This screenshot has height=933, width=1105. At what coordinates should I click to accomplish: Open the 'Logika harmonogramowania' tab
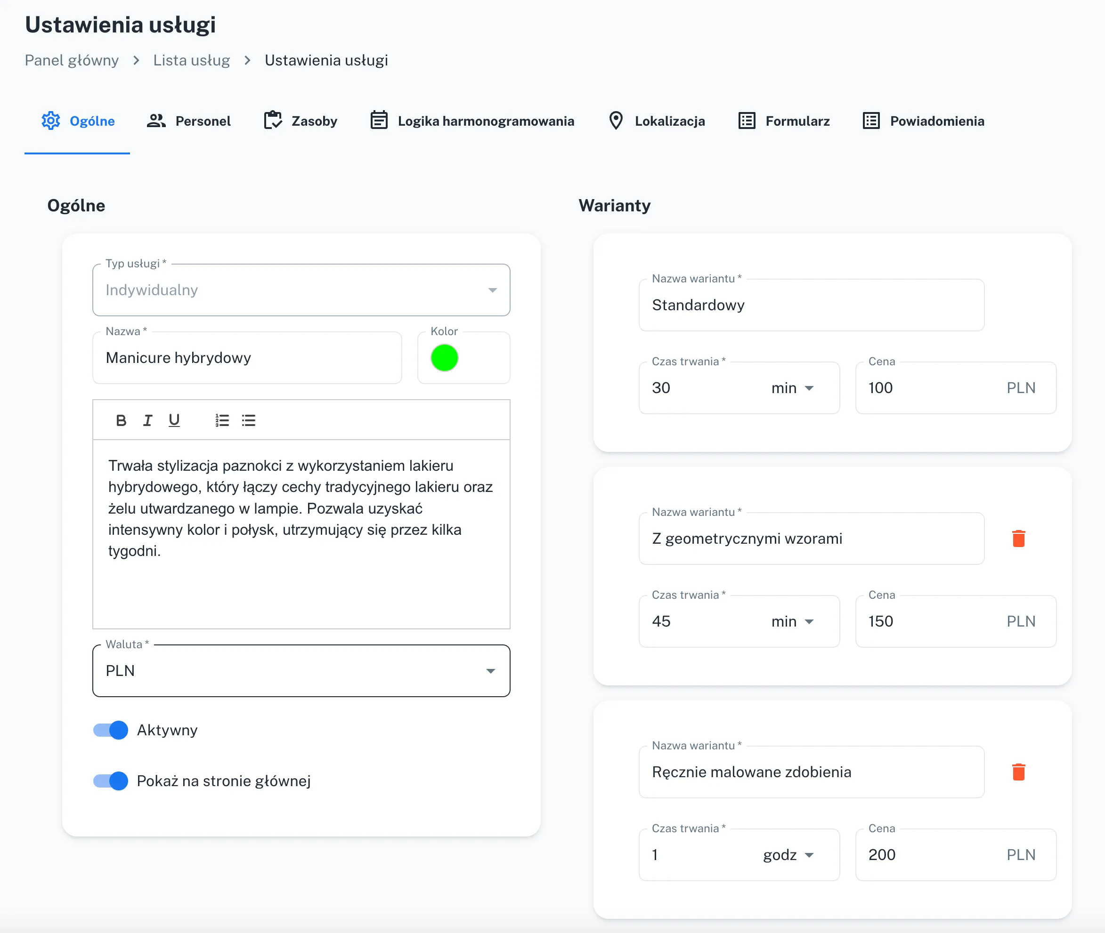(472, 121)
